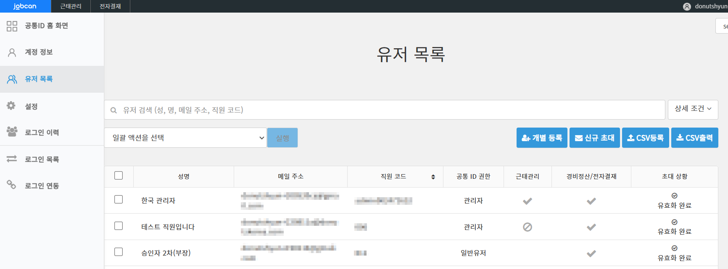Open 로그인 이력 group icon
This screenshot has width=728, height=269.
tap(12, 132)
